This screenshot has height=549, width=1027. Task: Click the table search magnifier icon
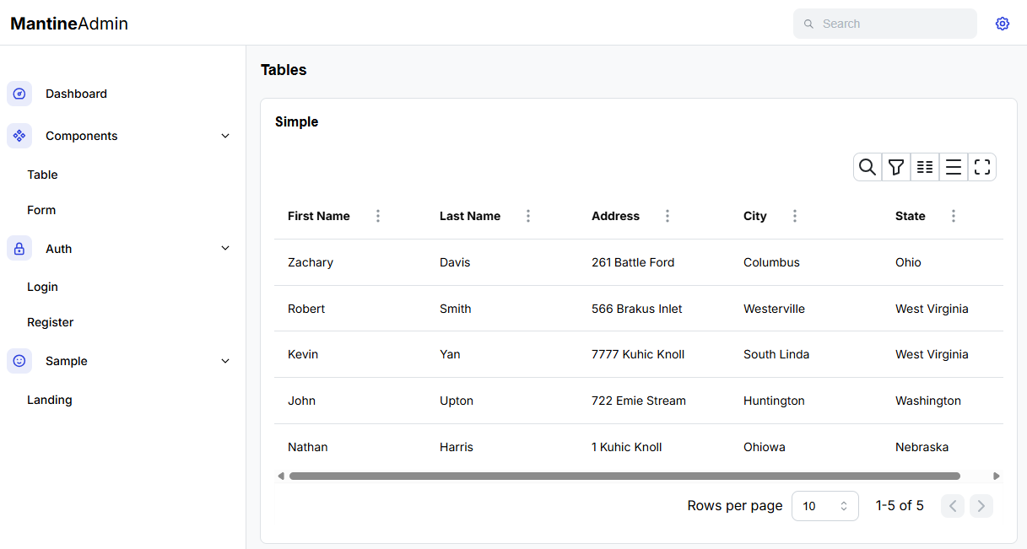(x=868, y=167)
